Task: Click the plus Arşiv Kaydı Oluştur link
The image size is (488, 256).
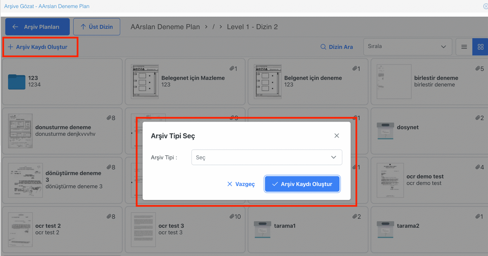Action: point(38,47)
